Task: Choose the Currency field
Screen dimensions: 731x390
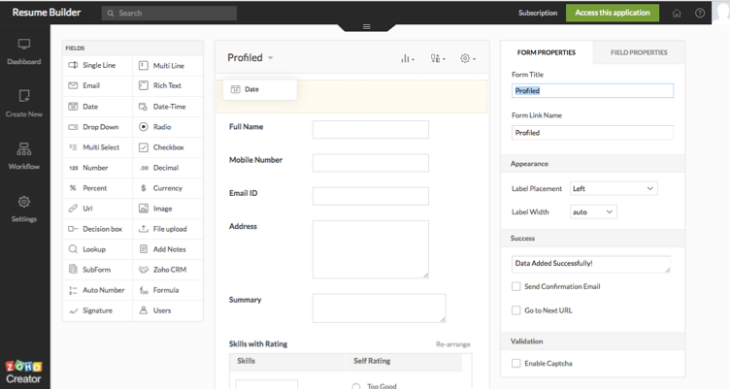Action: [168, 188]
